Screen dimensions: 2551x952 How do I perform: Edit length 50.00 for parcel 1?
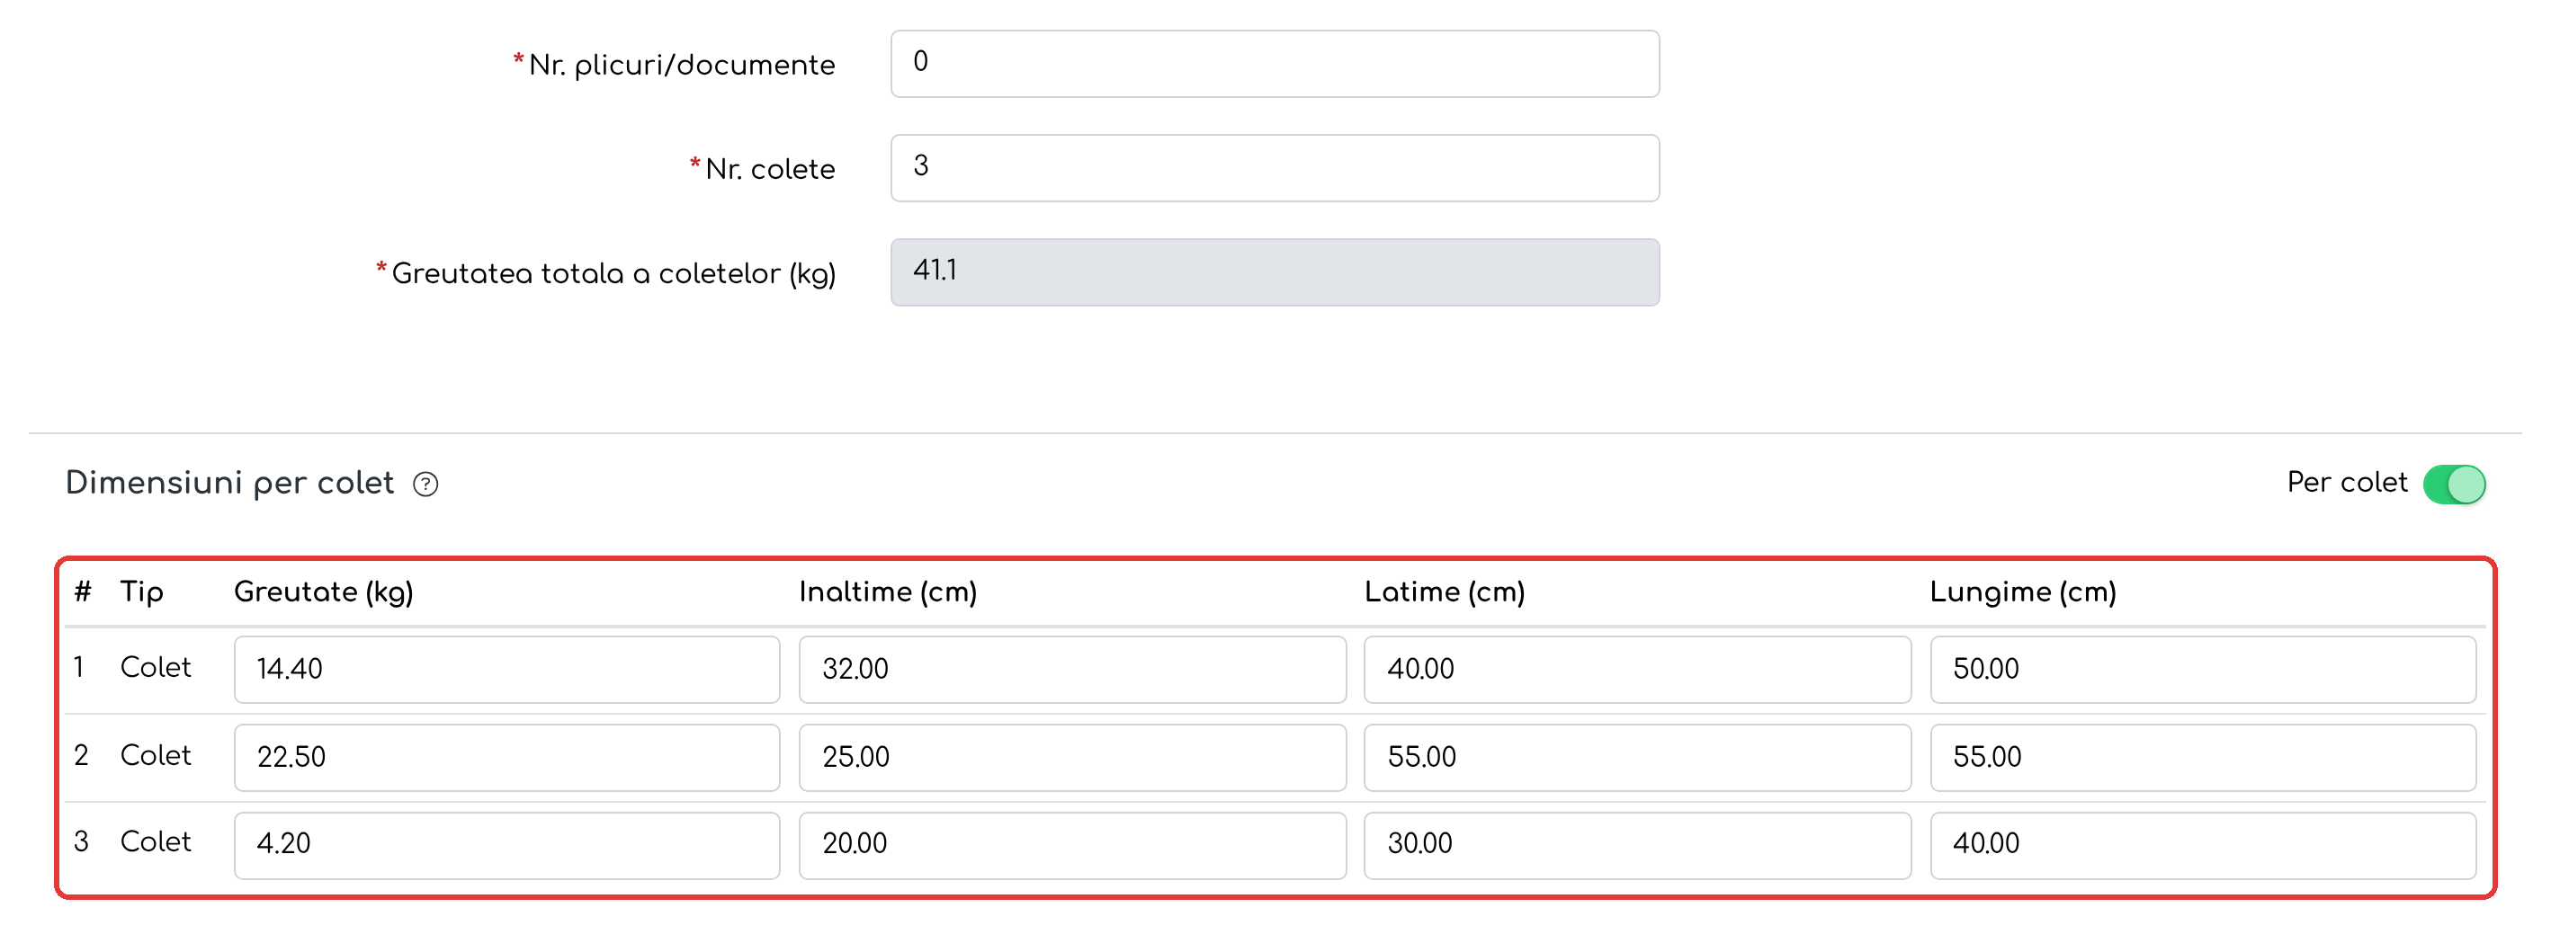click(2202, 669)
